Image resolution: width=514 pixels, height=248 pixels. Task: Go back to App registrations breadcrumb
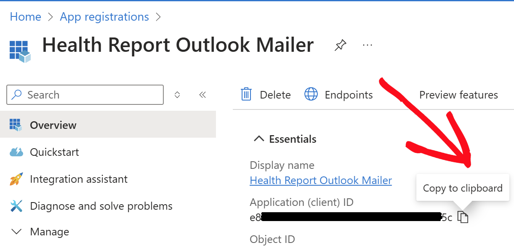pyautogui.click(x=104, y=17)
